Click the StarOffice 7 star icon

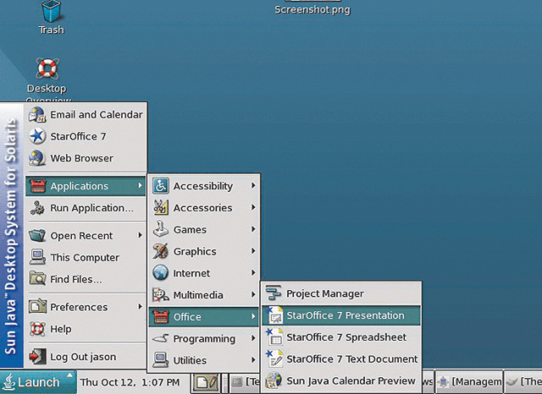(x=37, y=136)
